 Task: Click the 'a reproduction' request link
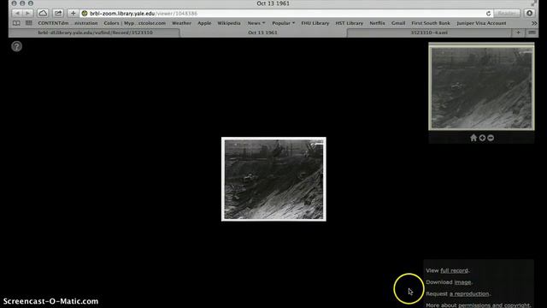[469, 293]
